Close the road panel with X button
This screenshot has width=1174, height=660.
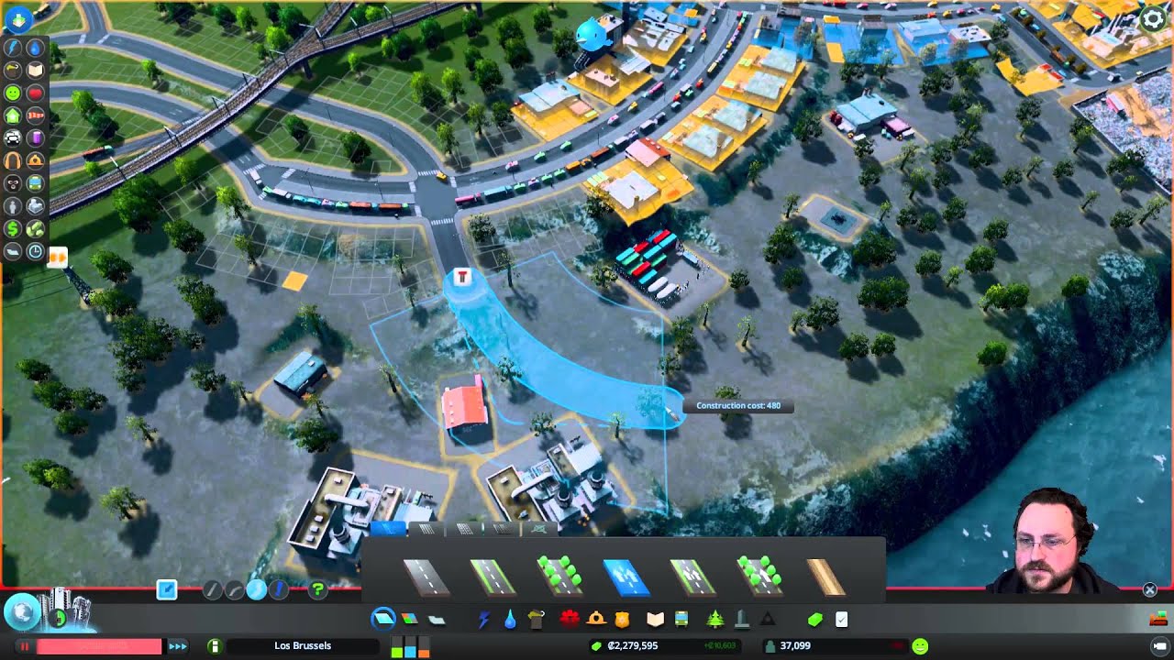1149,589
